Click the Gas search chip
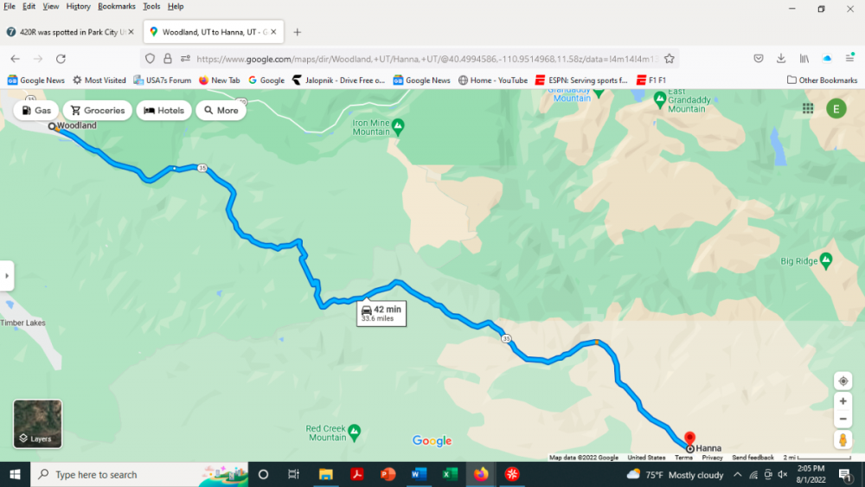 pos(35,111)
